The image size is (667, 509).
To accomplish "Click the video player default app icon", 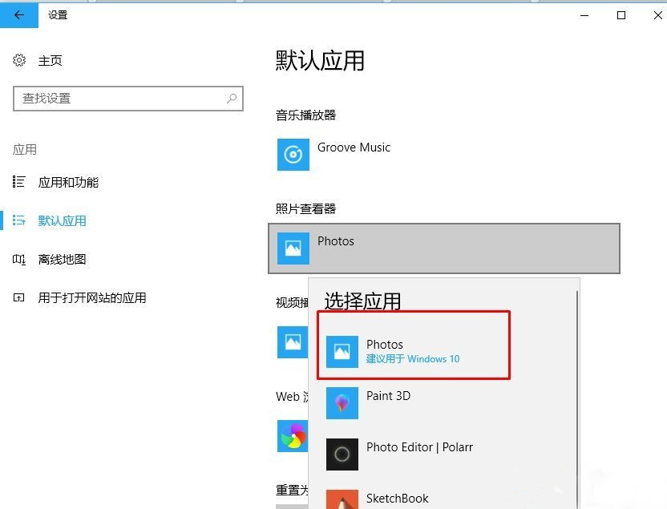I will (x=293, y=342).
